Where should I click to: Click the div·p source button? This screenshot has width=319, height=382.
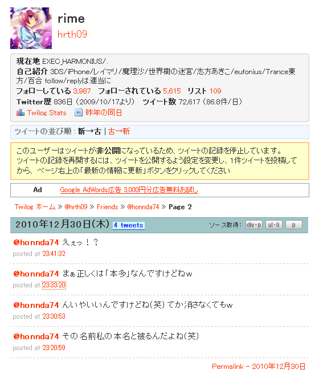coord(254,225)
